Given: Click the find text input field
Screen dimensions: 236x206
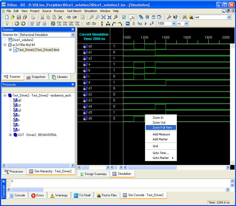Looking at the screenshot, I should coord(211,17).
